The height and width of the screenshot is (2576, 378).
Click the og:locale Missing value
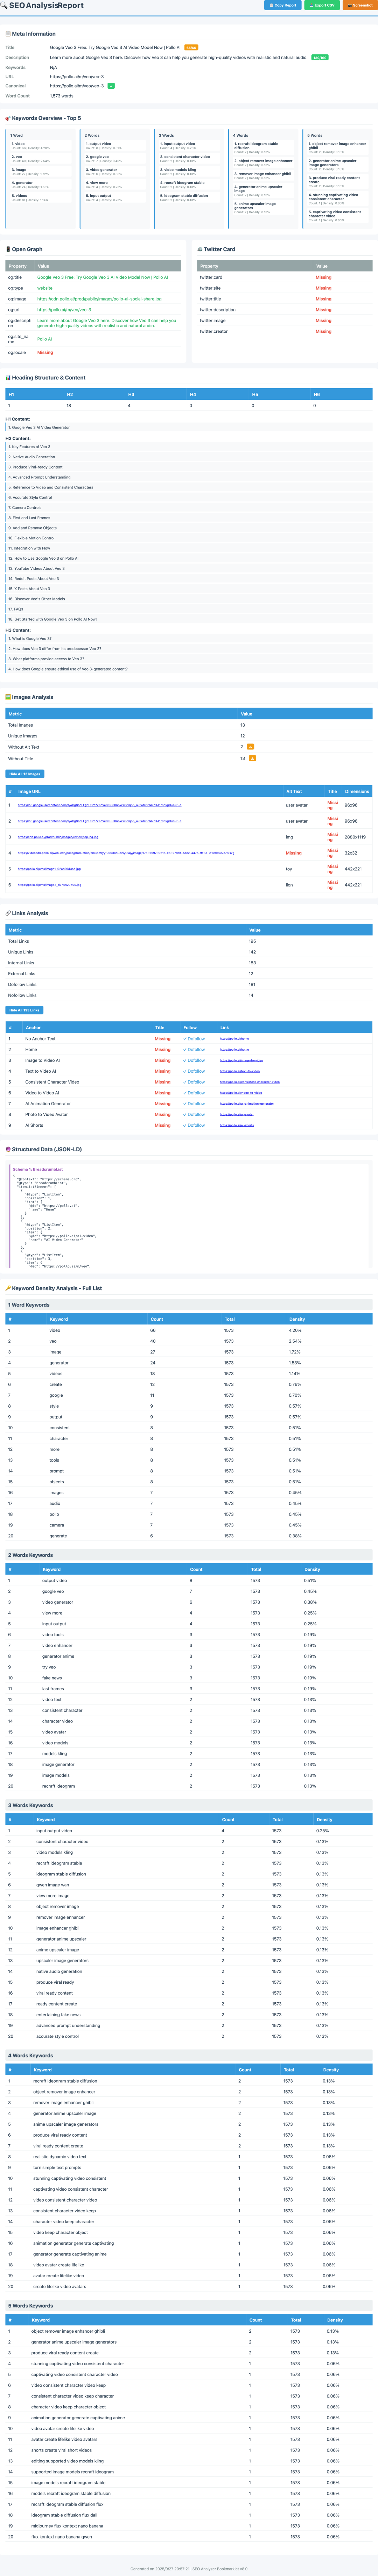click(x=45, y=352)
